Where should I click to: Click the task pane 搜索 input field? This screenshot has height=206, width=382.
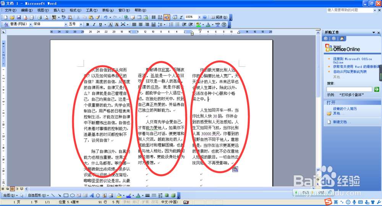coord(350,89)
